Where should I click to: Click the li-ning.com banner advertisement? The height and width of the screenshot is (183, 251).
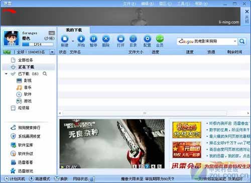(x=121, y=17)
